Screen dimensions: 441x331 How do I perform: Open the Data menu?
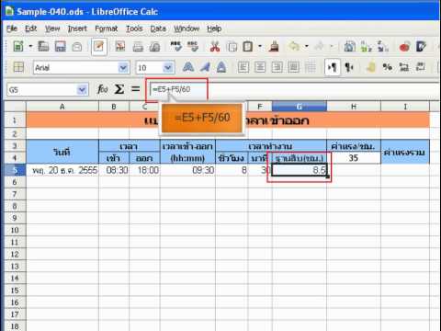coord(158,29)
